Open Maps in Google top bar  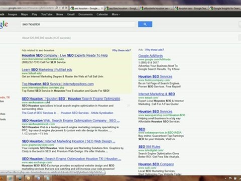click(x=25, y=15)
